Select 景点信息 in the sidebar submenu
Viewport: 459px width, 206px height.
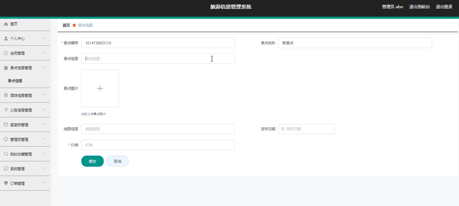click(x=15, y=80)
